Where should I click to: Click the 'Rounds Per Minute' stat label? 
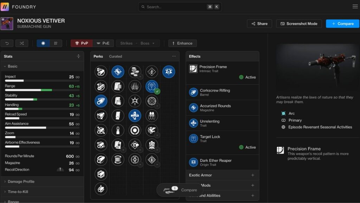[x=20, y=156]
